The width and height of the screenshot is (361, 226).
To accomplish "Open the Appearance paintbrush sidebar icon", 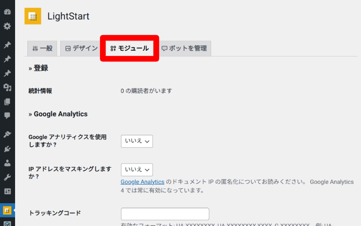I will click(x=7, y=134).
